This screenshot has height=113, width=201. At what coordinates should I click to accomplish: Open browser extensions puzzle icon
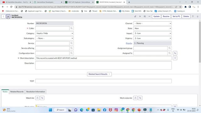pos(186,7)
